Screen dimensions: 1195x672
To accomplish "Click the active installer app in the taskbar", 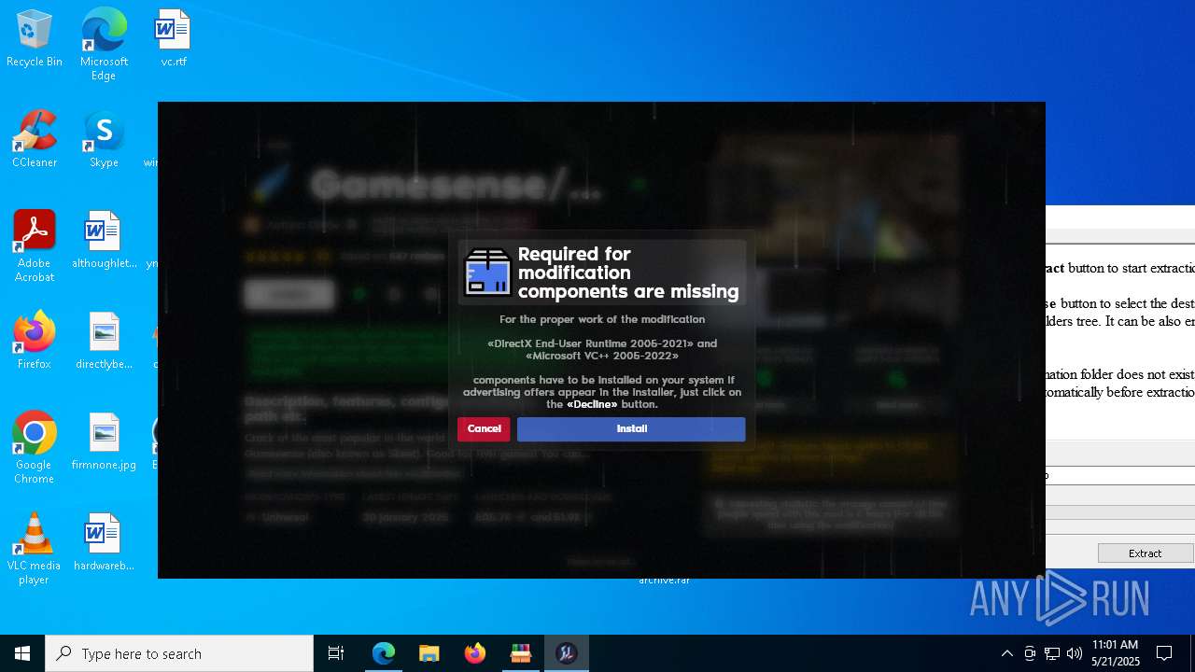I will point(566,653).
